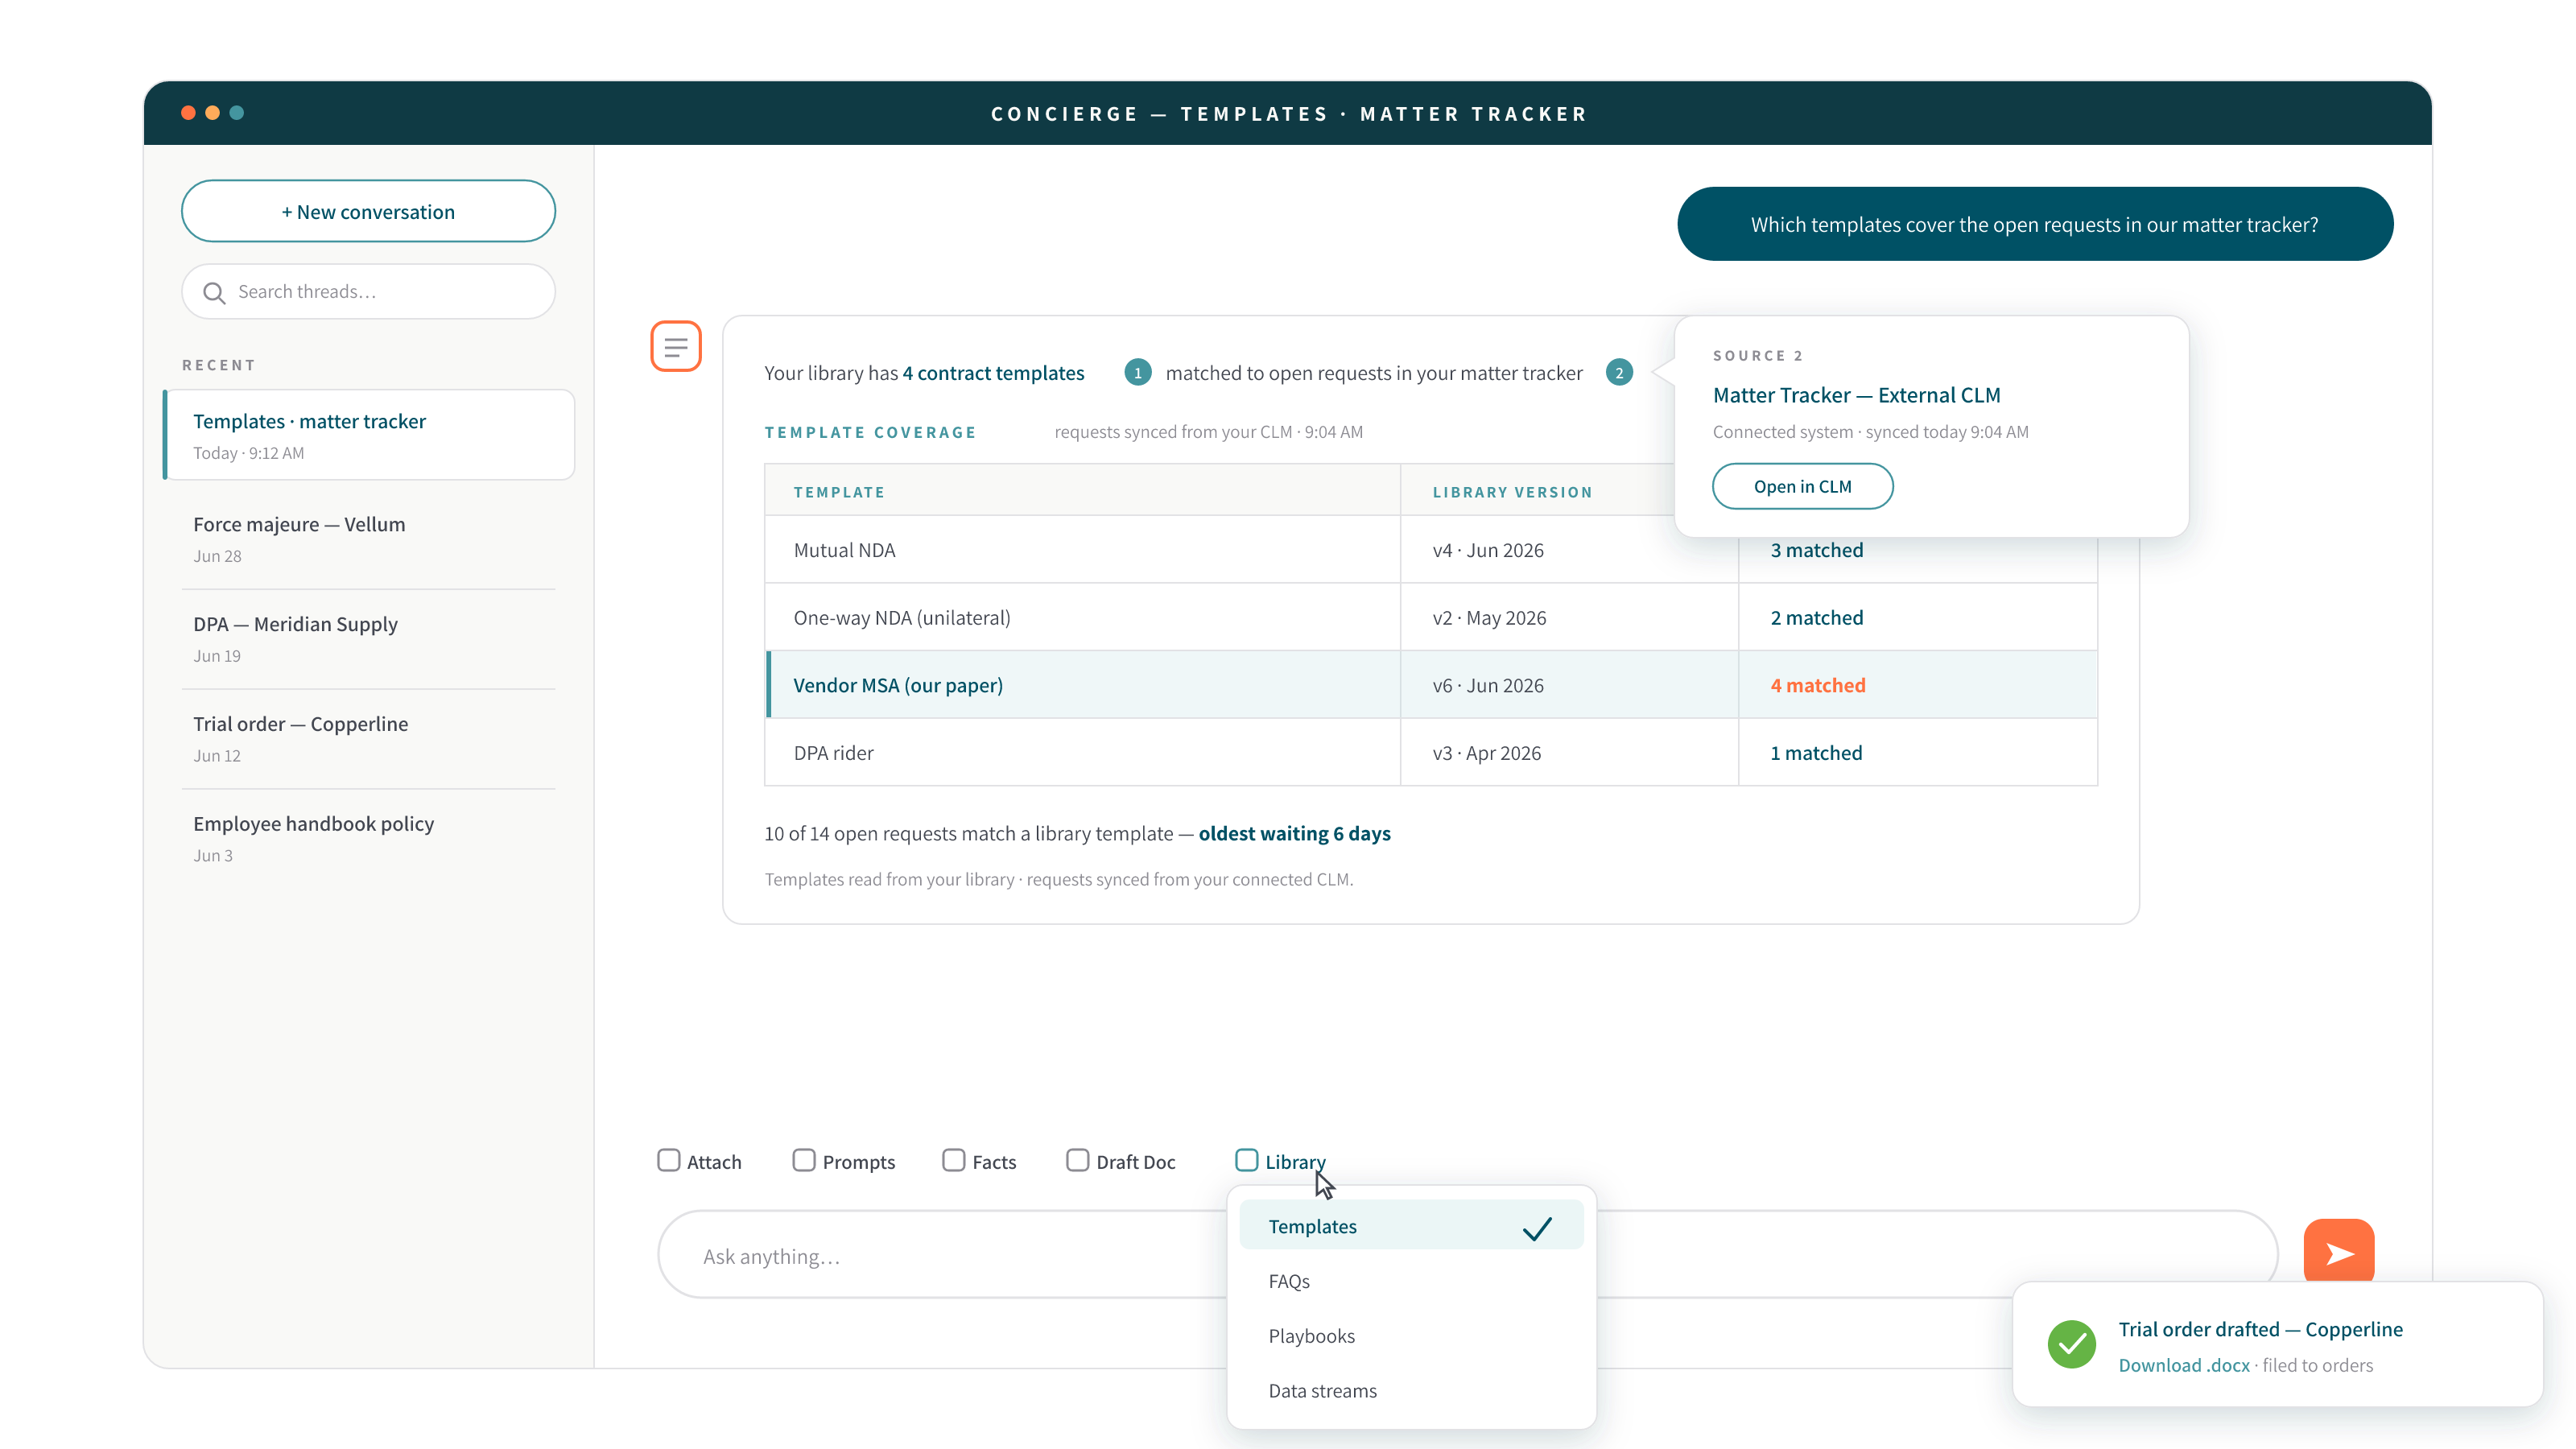Screen dimensions: 2576x1449
Task: Click the teal window dot
Action: [x=237, y=113]
